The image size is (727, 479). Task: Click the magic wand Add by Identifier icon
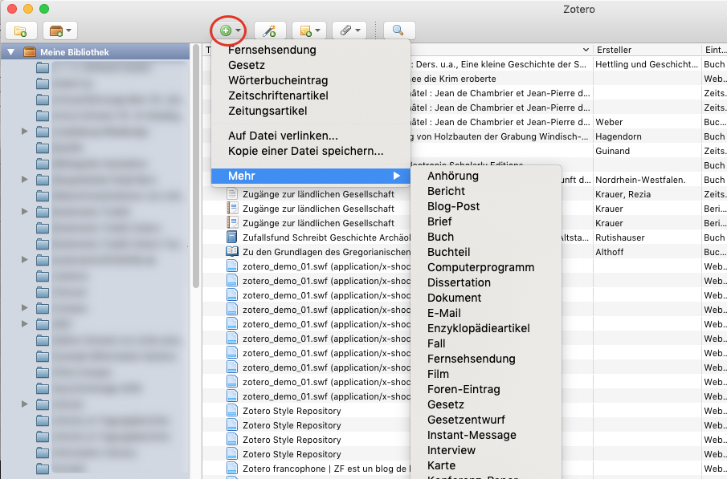pyautogui.click(x=270, y=30)
